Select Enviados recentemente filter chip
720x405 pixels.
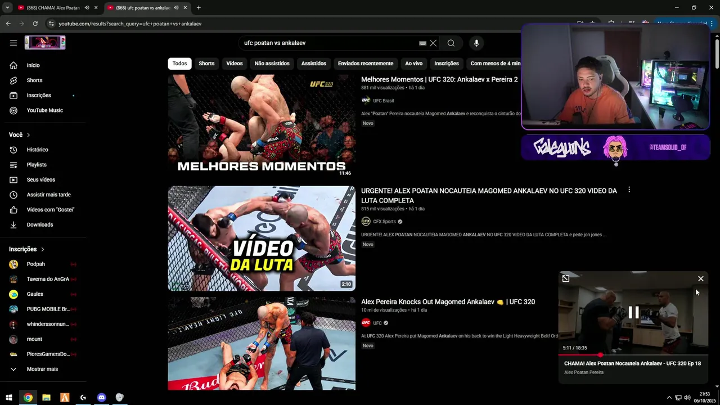click(366, 64)
